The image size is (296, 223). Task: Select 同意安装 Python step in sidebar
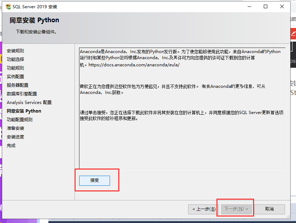coord(24,111)
